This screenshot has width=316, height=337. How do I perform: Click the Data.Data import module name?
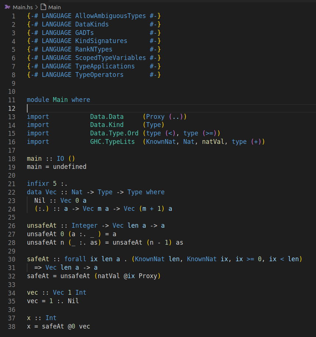[107, 117]
